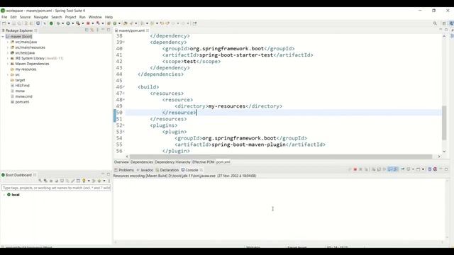Open the Help menu

(109, 17)
